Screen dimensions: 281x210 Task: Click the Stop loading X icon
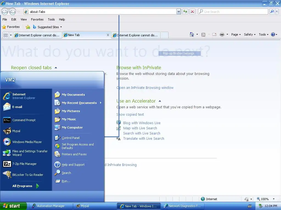[x=192, y=11]
